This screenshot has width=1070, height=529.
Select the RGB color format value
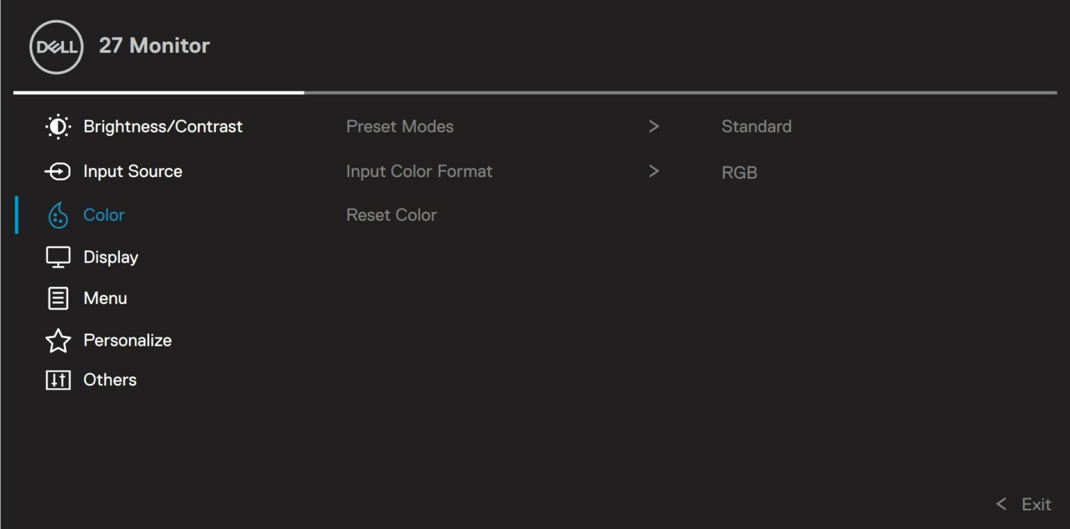coord(739,172)
